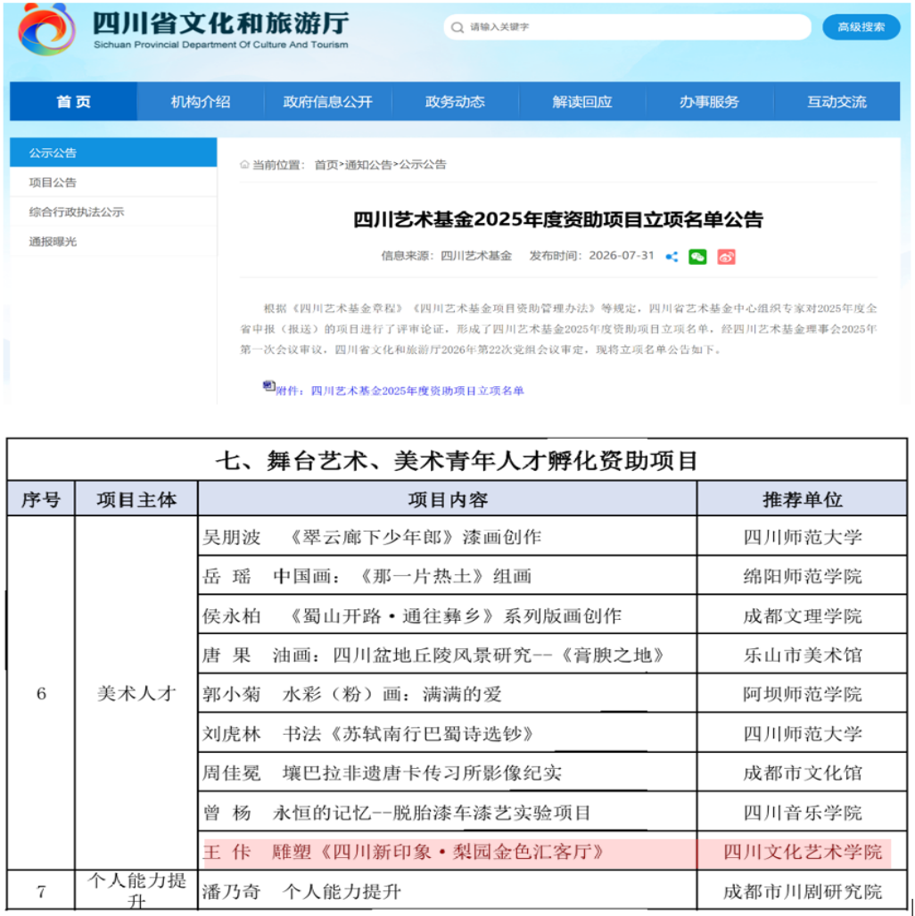Click the row 唐果 油画 《膏腴之地》

448,655
